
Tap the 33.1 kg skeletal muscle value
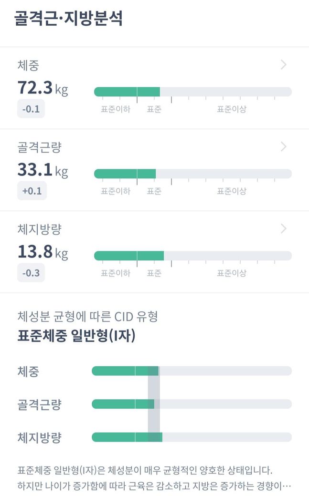(43, 170)
